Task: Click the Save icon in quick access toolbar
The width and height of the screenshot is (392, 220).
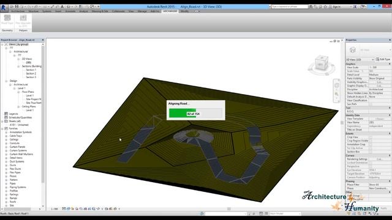Action: [x=17, y=7]
